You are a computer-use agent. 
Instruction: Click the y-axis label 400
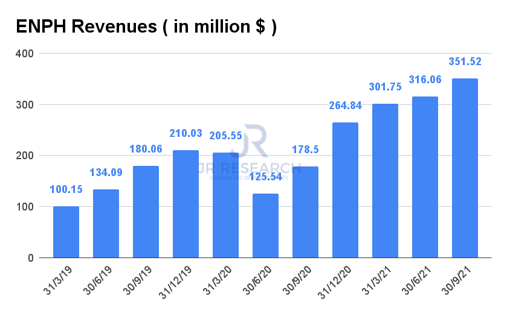25,54
